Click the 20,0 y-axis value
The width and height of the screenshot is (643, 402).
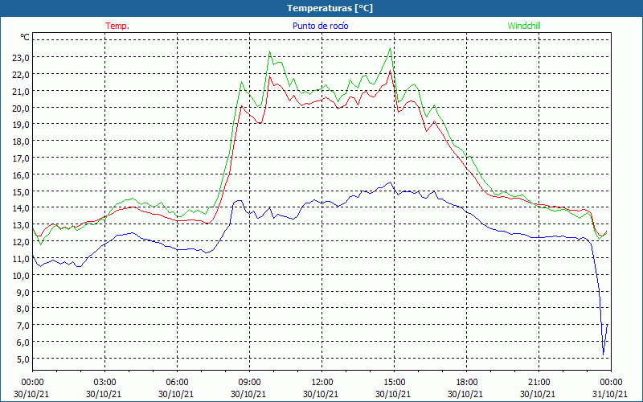[21, 108]
